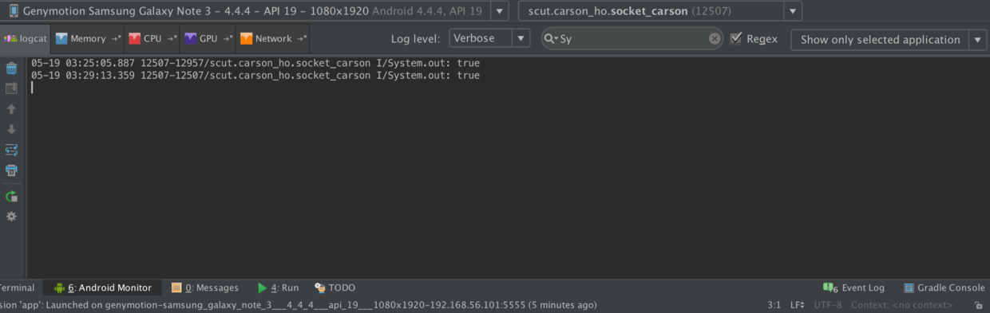The image size is (990, 313).
Task: Open the Messages tool window
Action: tap(205, 288)
